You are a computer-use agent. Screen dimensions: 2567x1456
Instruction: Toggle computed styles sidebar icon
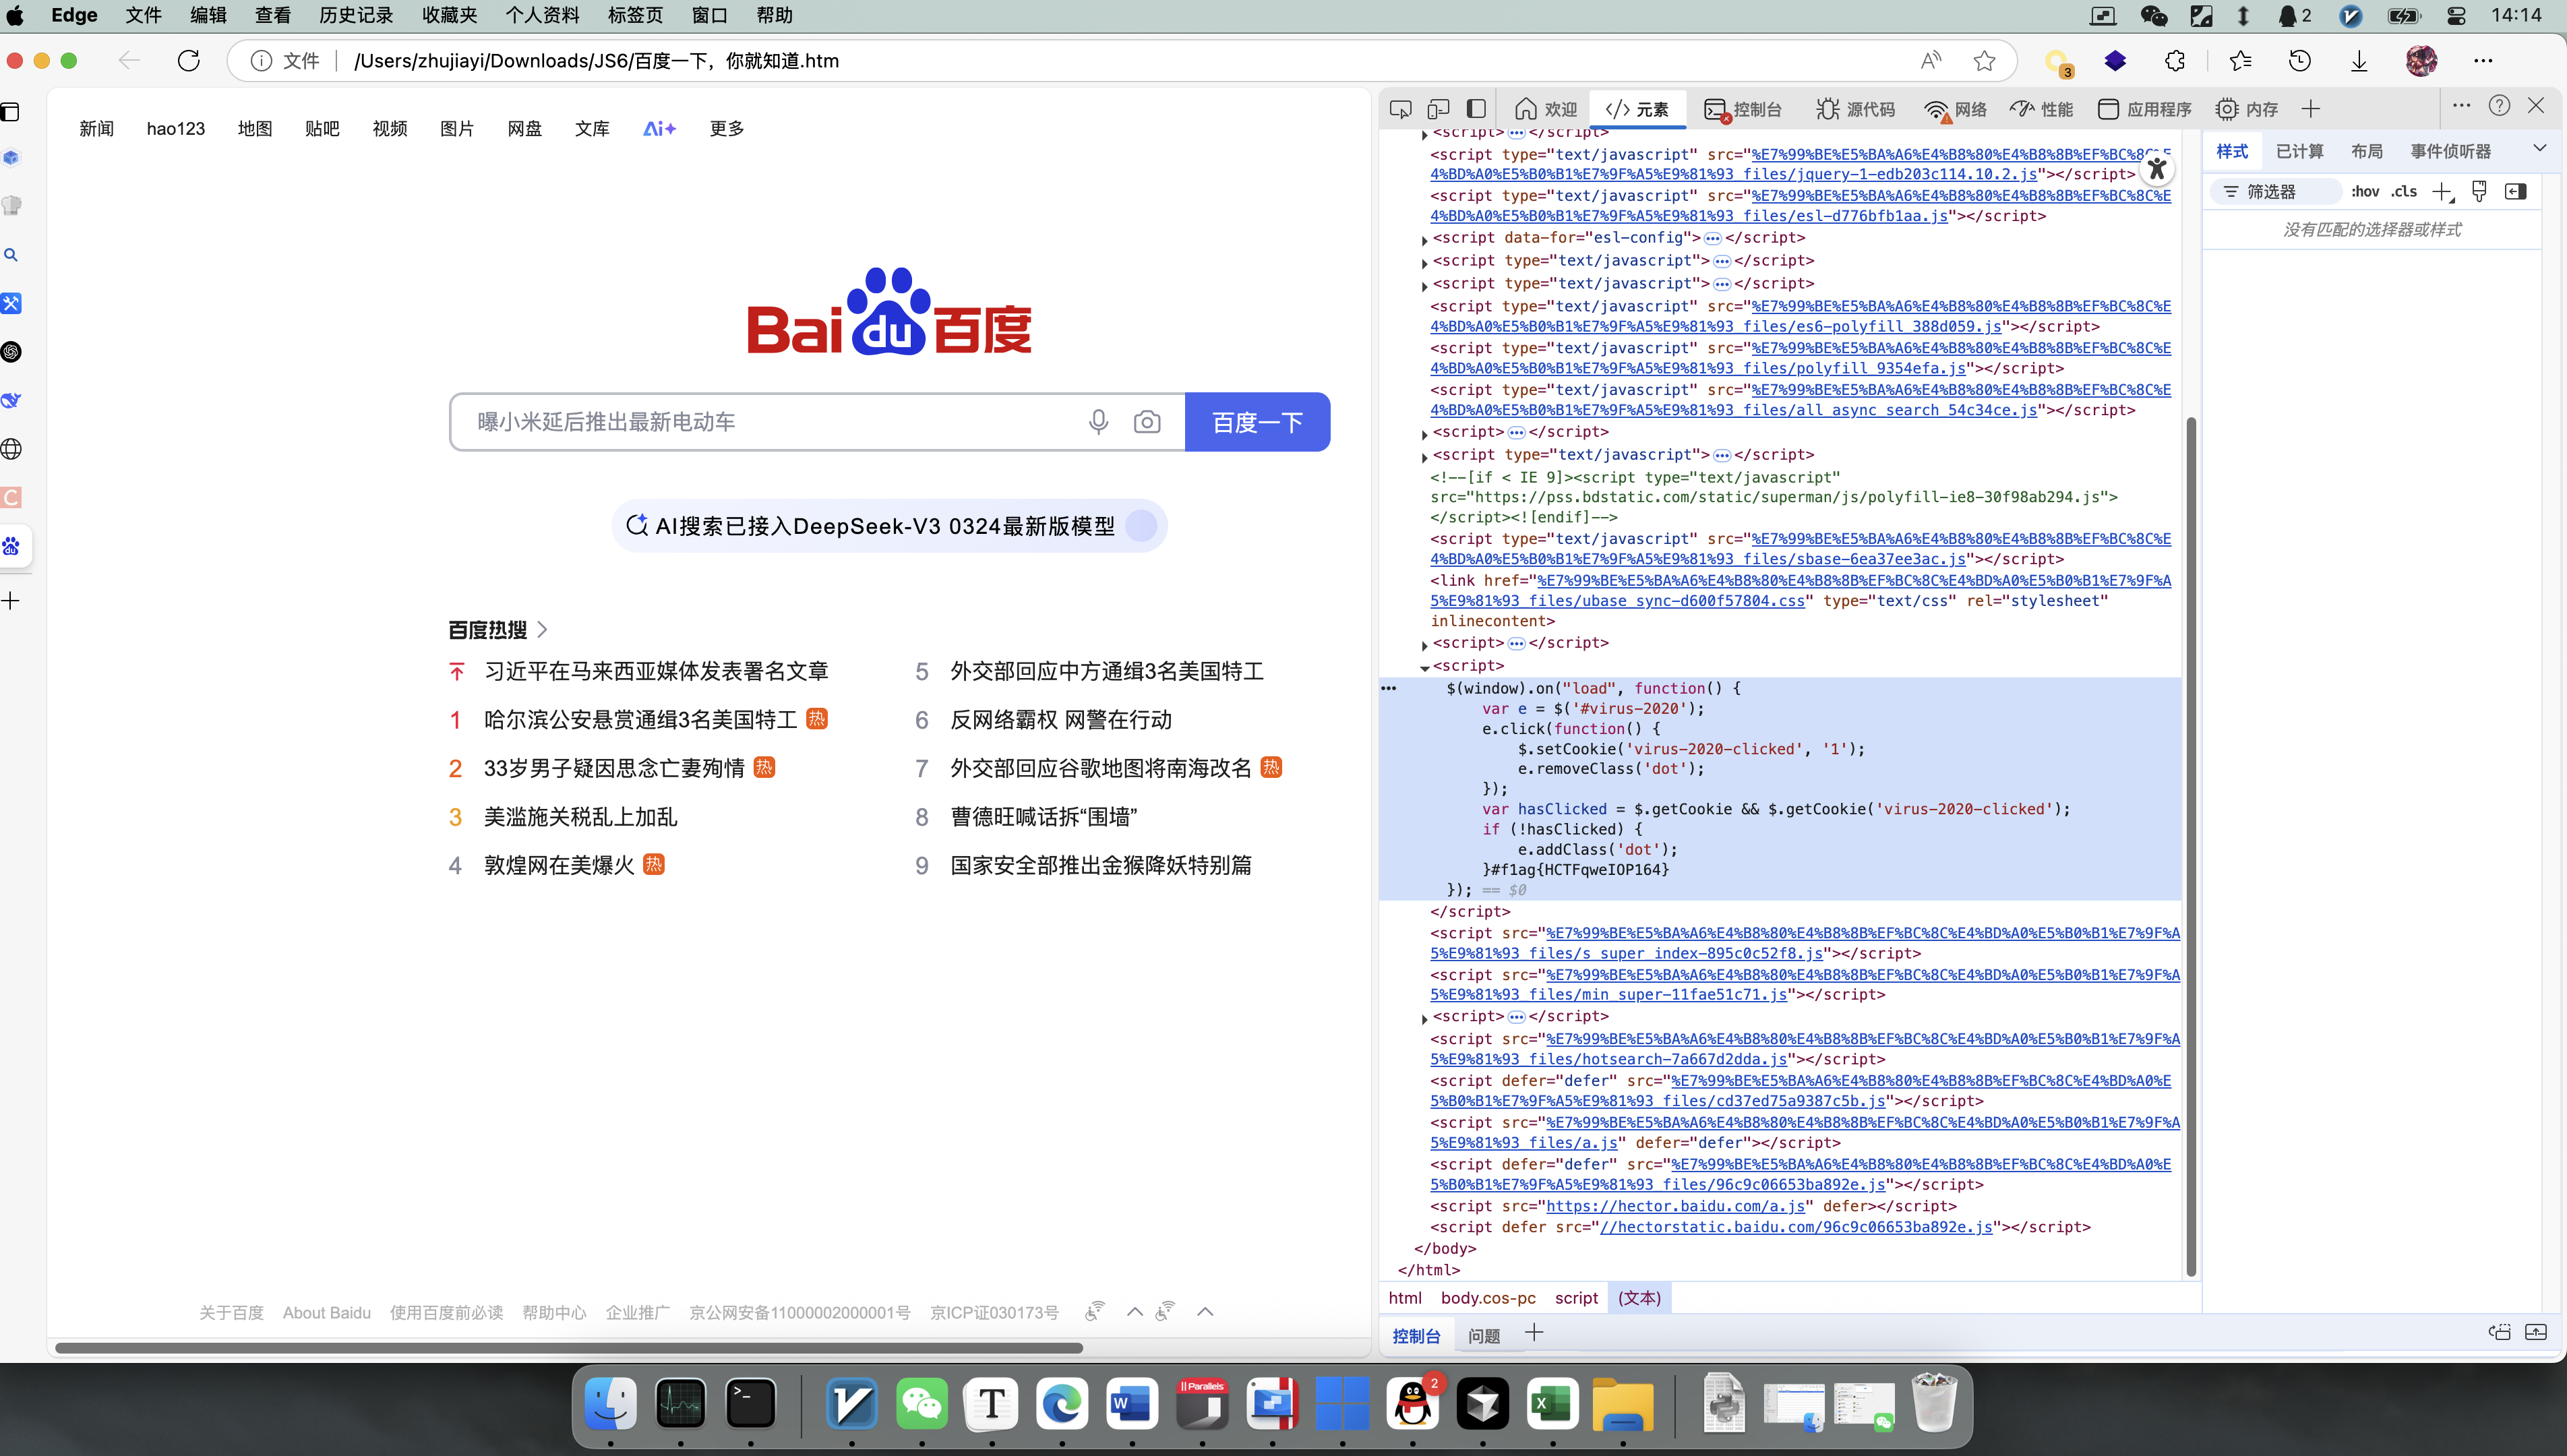(2516, 192)
